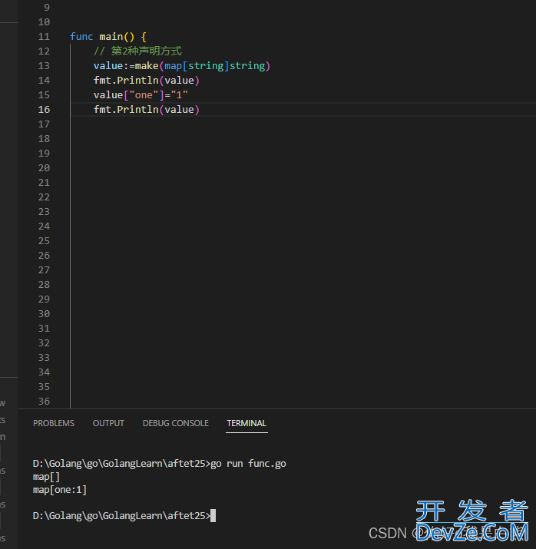Select the TERMINAL tab
The image size is (536, 549).
pyautogui.click(x=246, y=423)
